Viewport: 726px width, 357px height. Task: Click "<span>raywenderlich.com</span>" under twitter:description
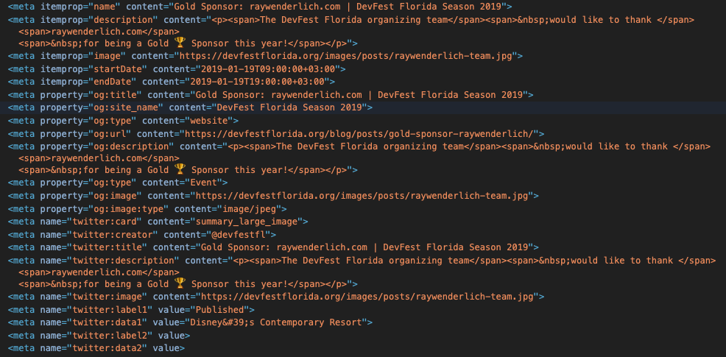point(99,272)
